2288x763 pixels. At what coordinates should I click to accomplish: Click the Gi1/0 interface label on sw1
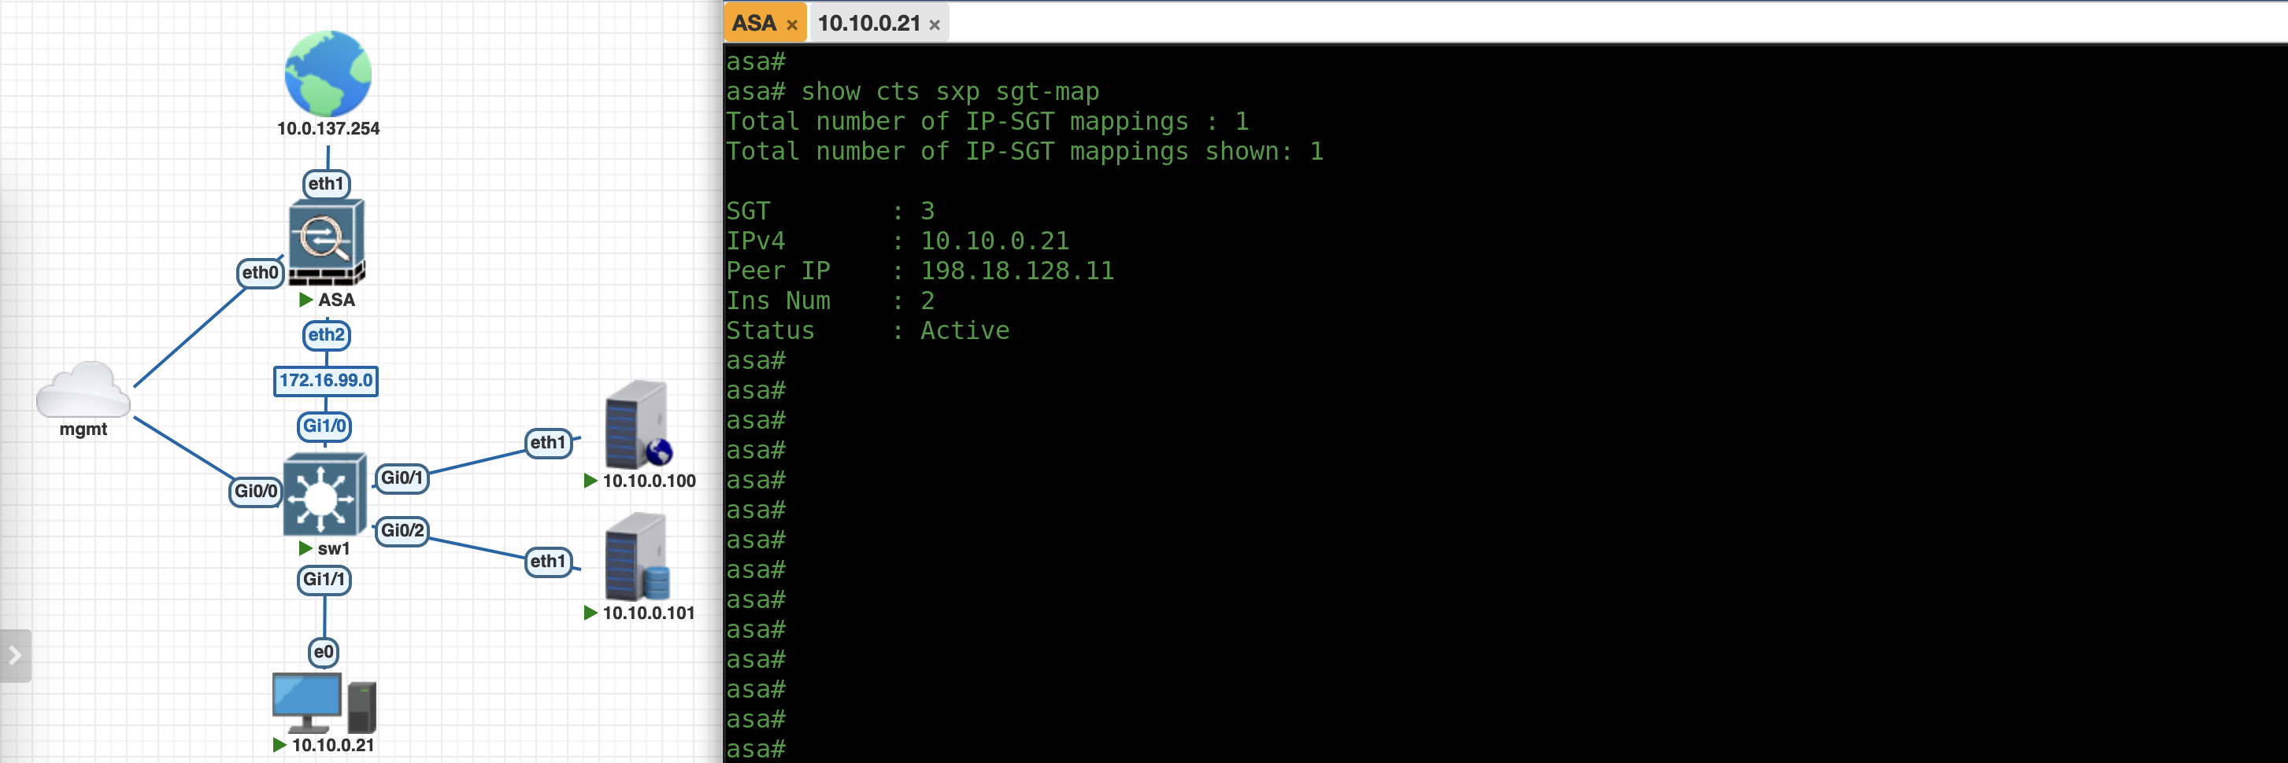(324, 426)
